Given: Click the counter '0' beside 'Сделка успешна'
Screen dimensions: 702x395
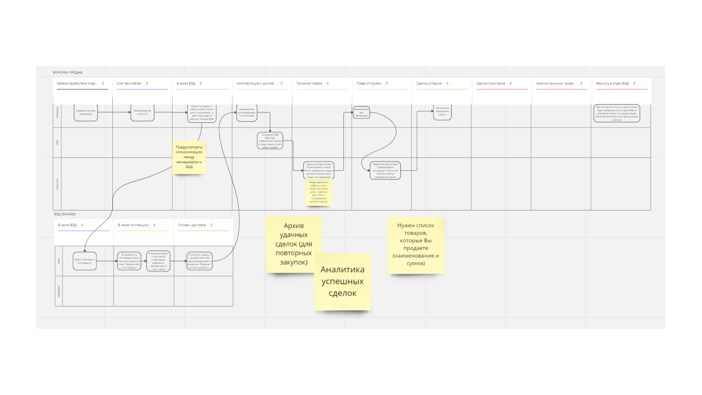Looking at the screenshot, I should (x=446, y=84).
